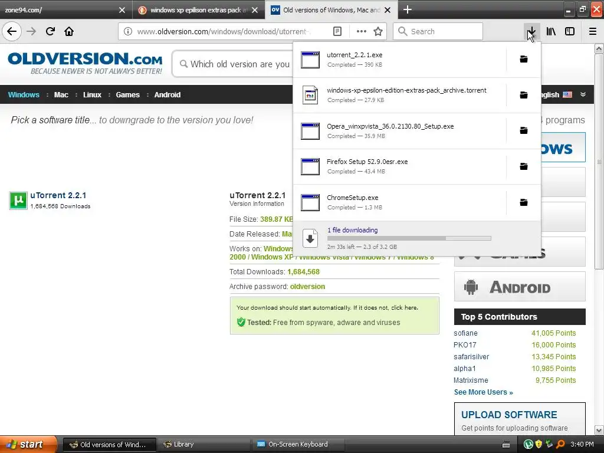Open windows-xp-epsilon-edition torrent download entry

click(x=400, y=95)
